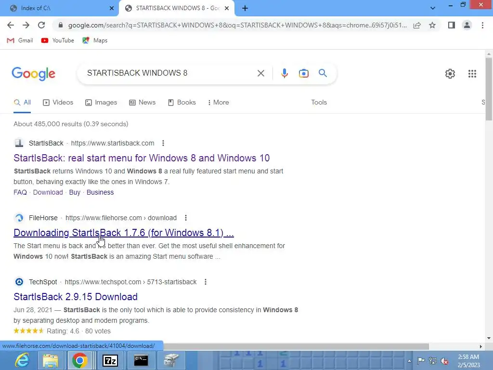Viewport: 493px width, 370px height.
Task: Open the Download sitelink
Action: pyautogui.click(x=48, y=192)
